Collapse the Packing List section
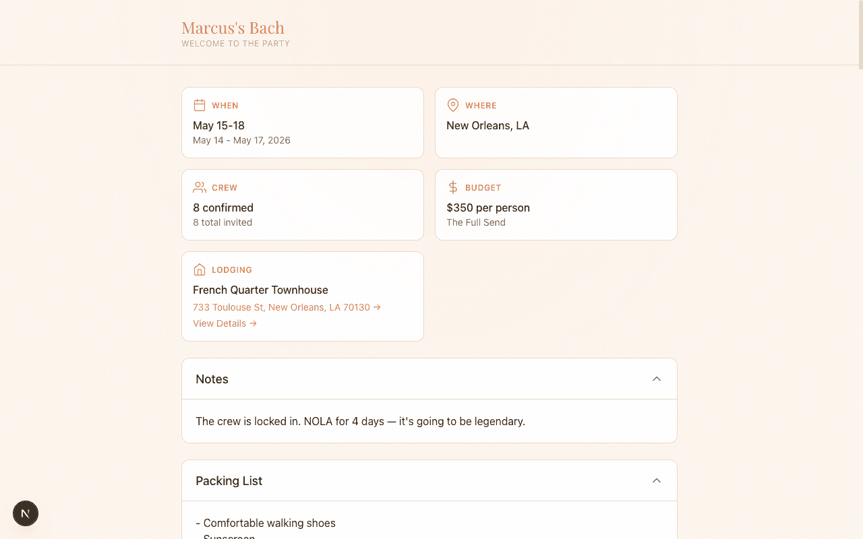The width and height of the screenshot is (863, 539). pyautogui.click(x=656, y=480)
